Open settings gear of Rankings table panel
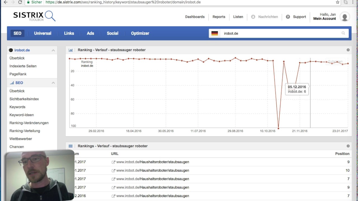The height and width of the screenshot is (201, 358). tap(348, 146)
